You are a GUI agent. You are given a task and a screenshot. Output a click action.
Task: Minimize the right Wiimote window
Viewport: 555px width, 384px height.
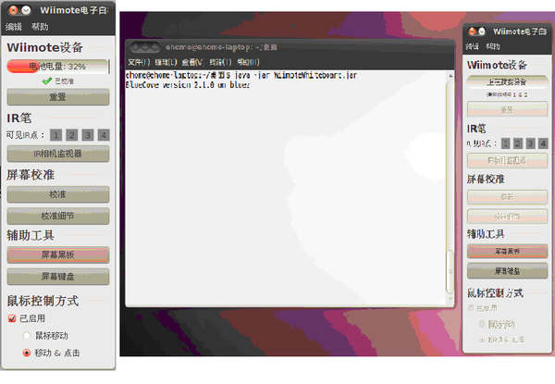point(482,31)
